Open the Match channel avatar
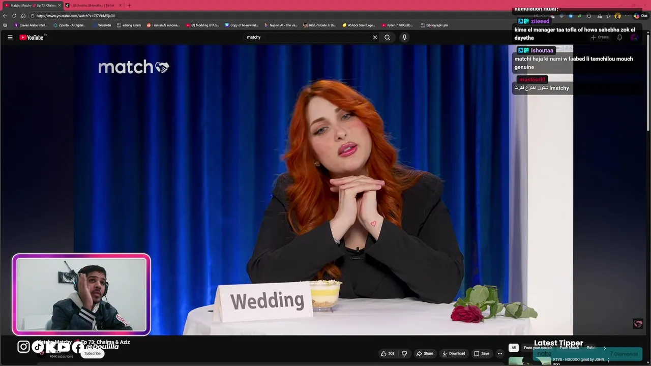The image size is (651, 366). [42, 353]
